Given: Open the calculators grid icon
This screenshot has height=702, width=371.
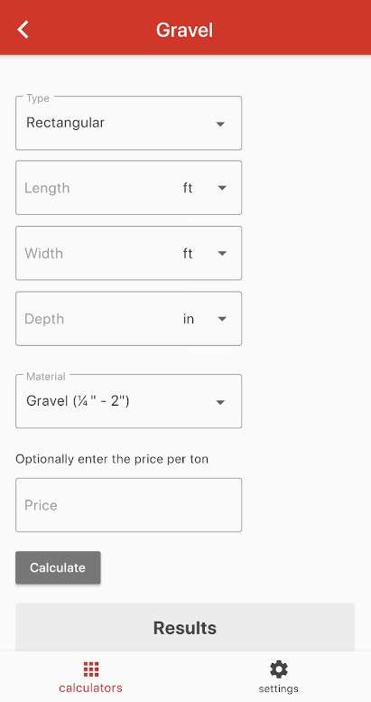Looking at the screenshot, I should click(91, 669).
